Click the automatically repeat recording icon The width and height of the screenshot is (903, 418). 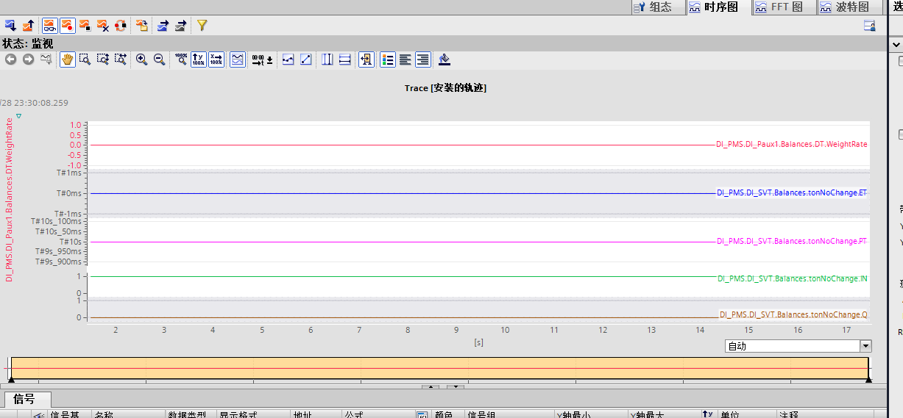coord(120,25)
